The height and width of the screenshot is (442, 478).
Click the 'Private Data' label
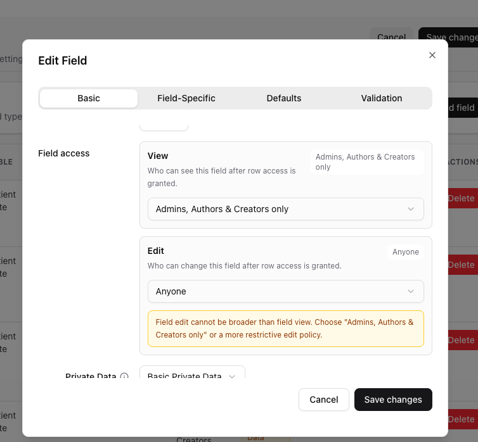pos(91,376)
